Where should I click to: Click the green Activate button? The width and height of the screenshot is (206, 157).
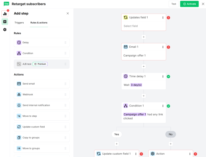click(x=189, y=4)
